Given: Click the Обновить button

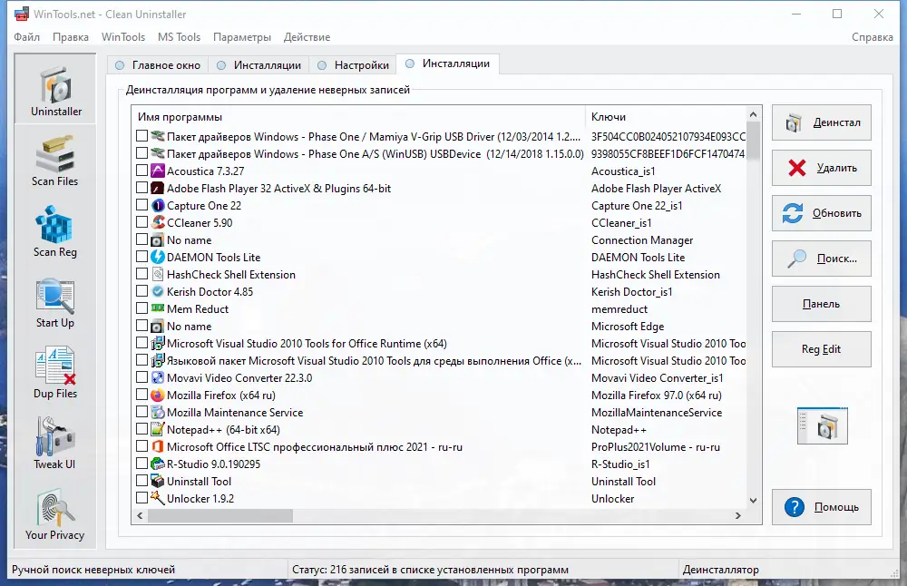Looking at the screenshot, I should click(822, 213).
